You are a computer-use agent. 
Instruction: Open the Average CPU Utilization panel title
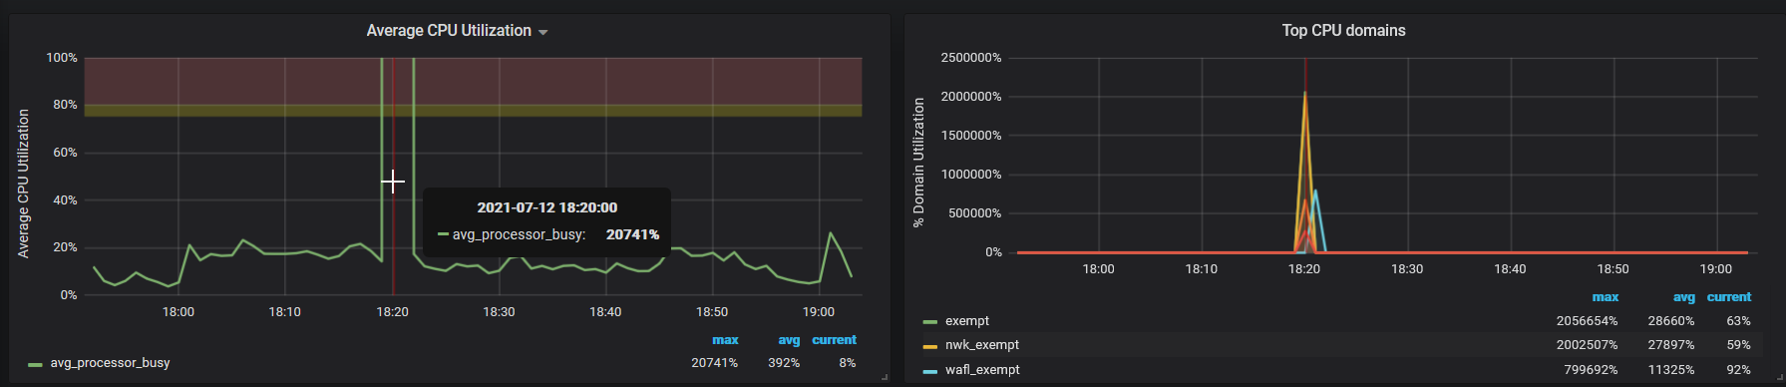click(449, 31)
